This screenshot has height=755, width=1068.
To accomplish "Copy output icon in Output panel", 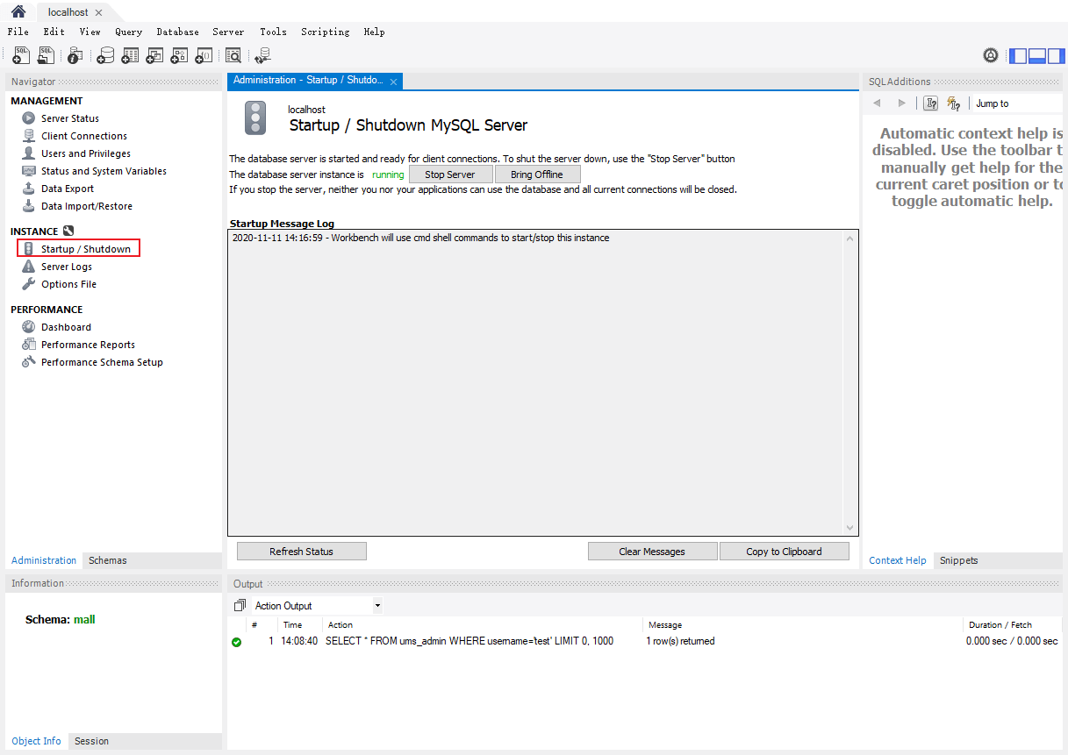I will point(240,606).
